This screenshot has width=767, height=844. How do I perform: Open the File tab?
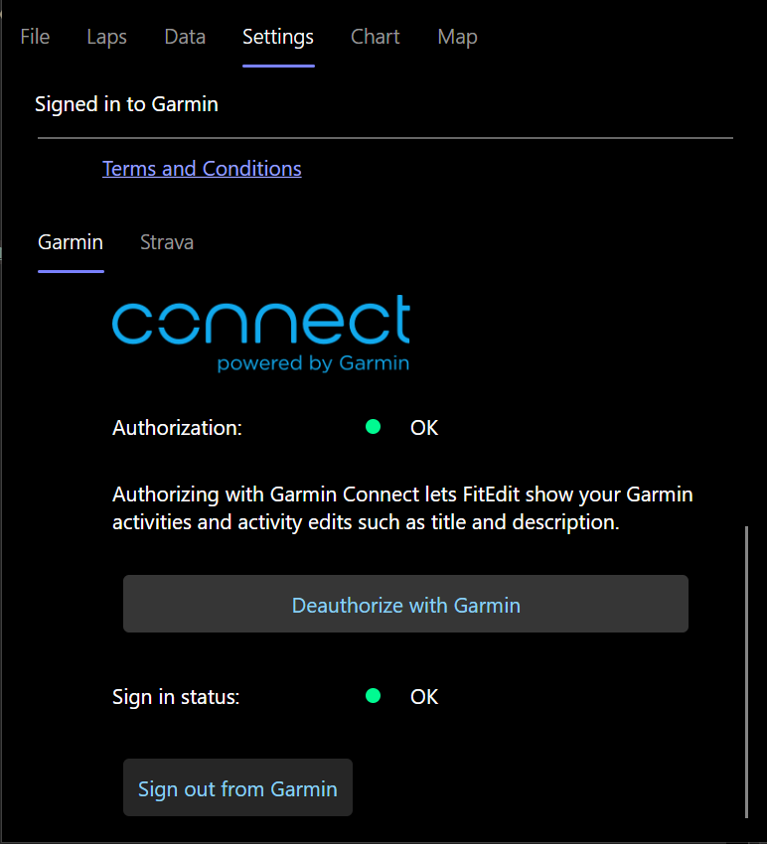35,37
